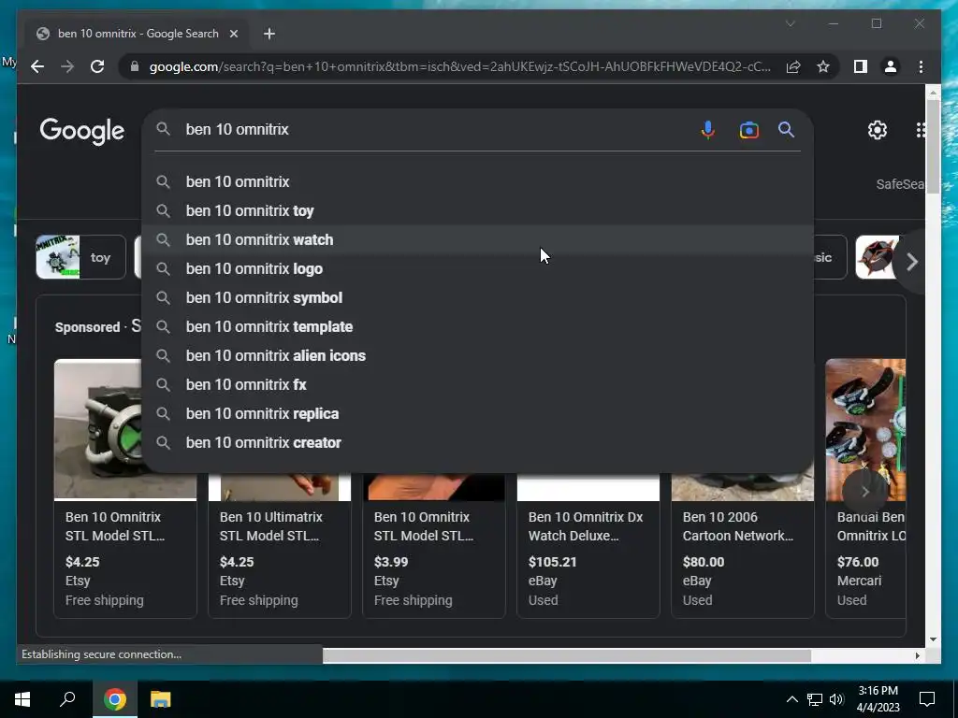958x718 pixels.
Task: Select suggestion 'ben 10 omnitrix creator'
Action: (477, 442)
